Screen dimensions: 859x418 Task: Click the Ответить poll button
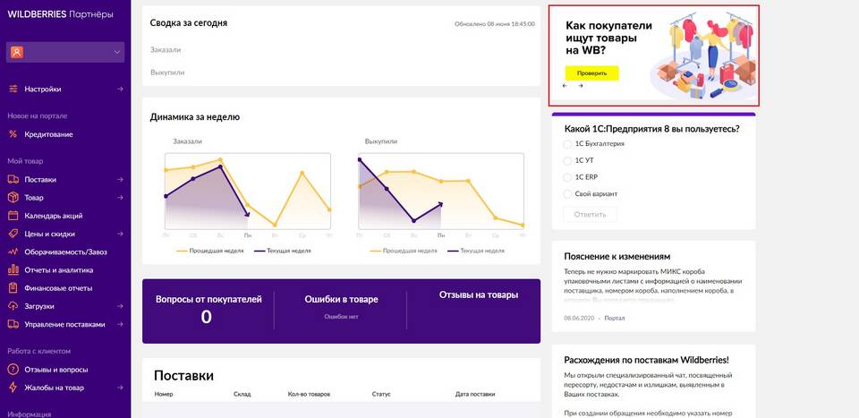coord(590,215)
